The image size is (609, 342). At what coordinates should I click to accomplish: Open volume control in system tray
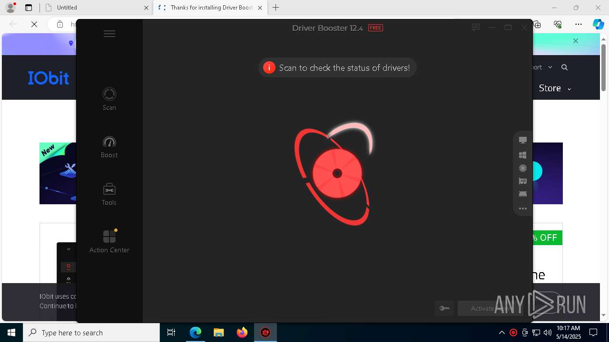click(548, 333)
